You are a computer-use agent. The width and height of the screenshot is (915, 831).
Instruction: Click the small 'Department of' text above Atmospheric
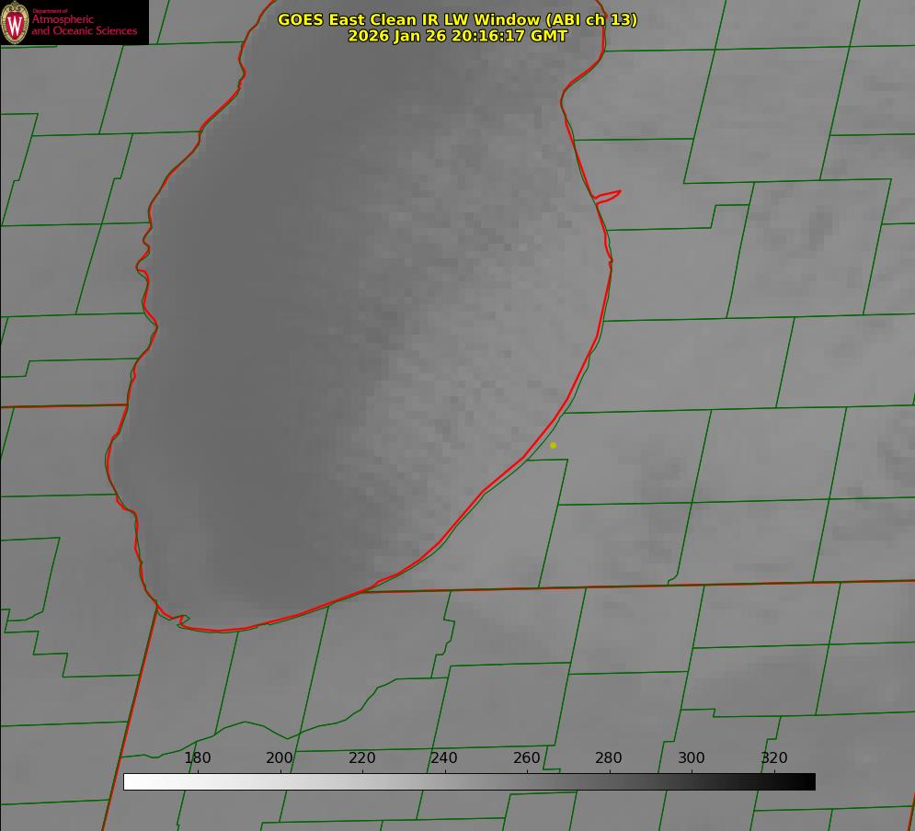pos(50,11)
